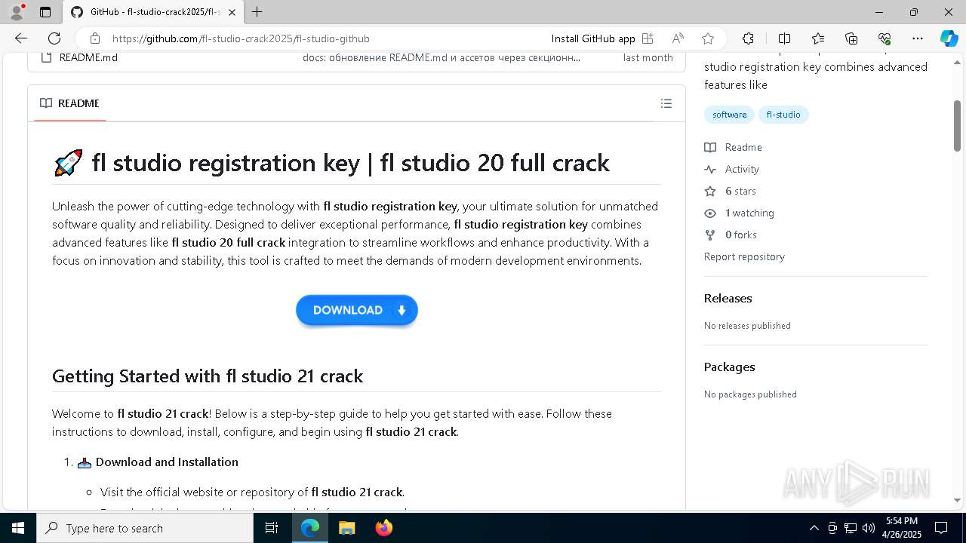Open a new browser tab
The height and width of the screenshot is (543, 966).
257,12
